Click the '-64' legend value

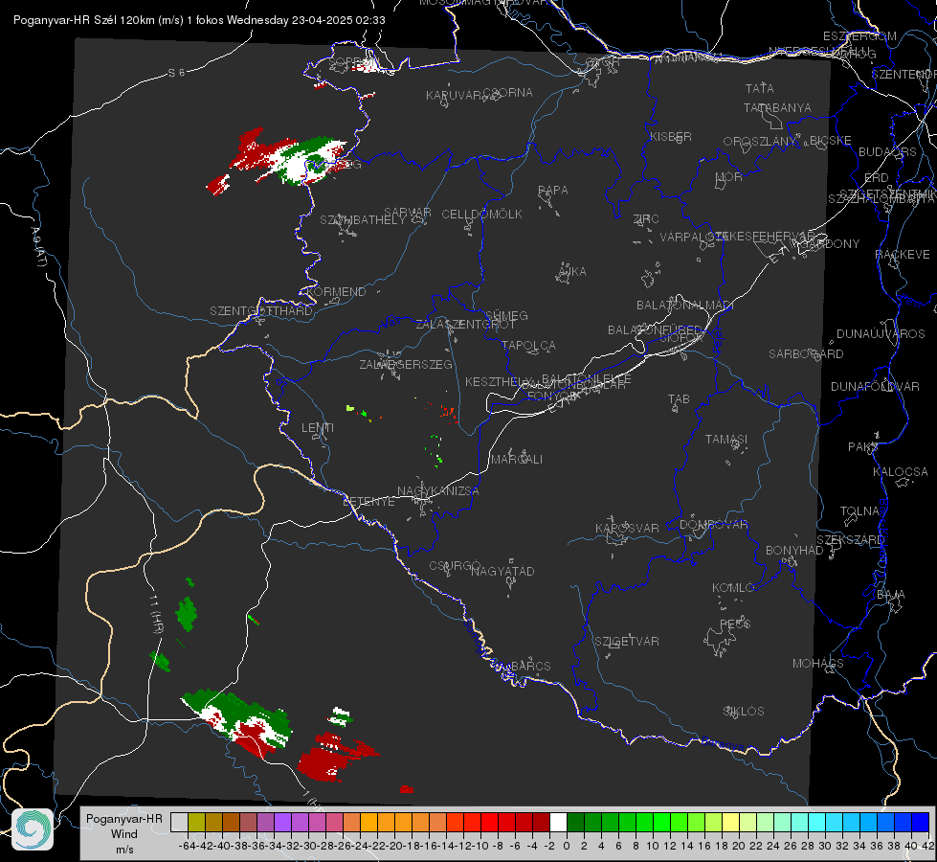point(187,846)
